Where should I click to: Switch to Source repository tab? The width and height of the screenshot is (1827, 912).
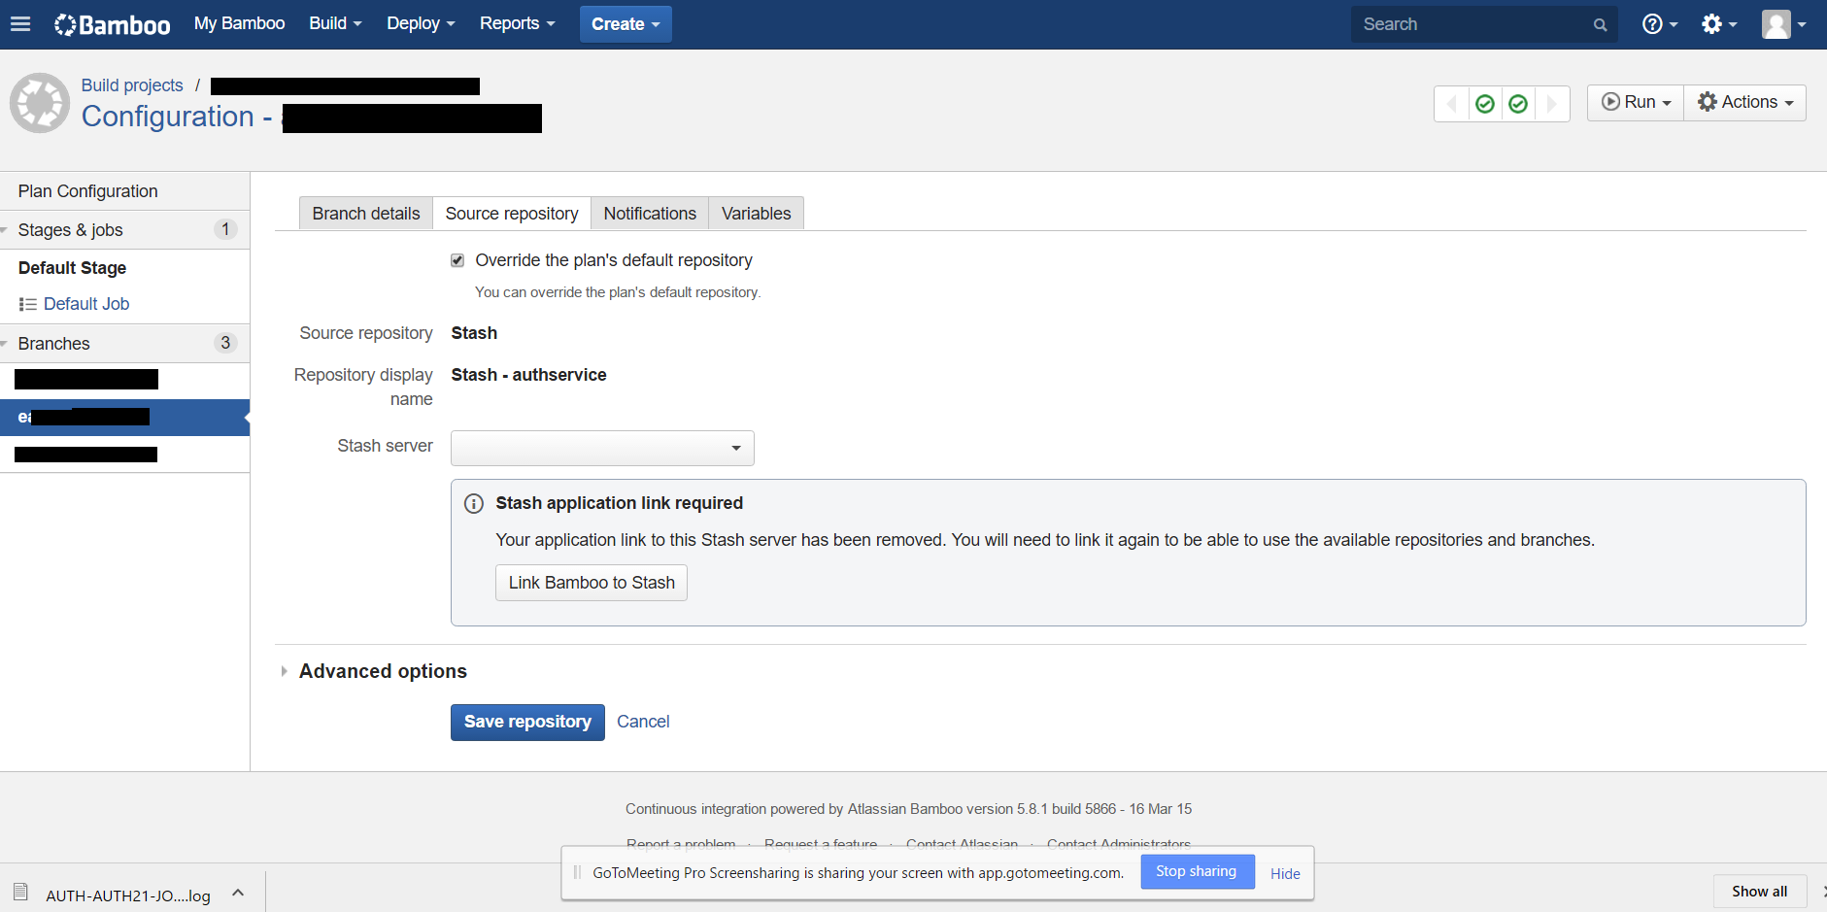tap(512, 214)
